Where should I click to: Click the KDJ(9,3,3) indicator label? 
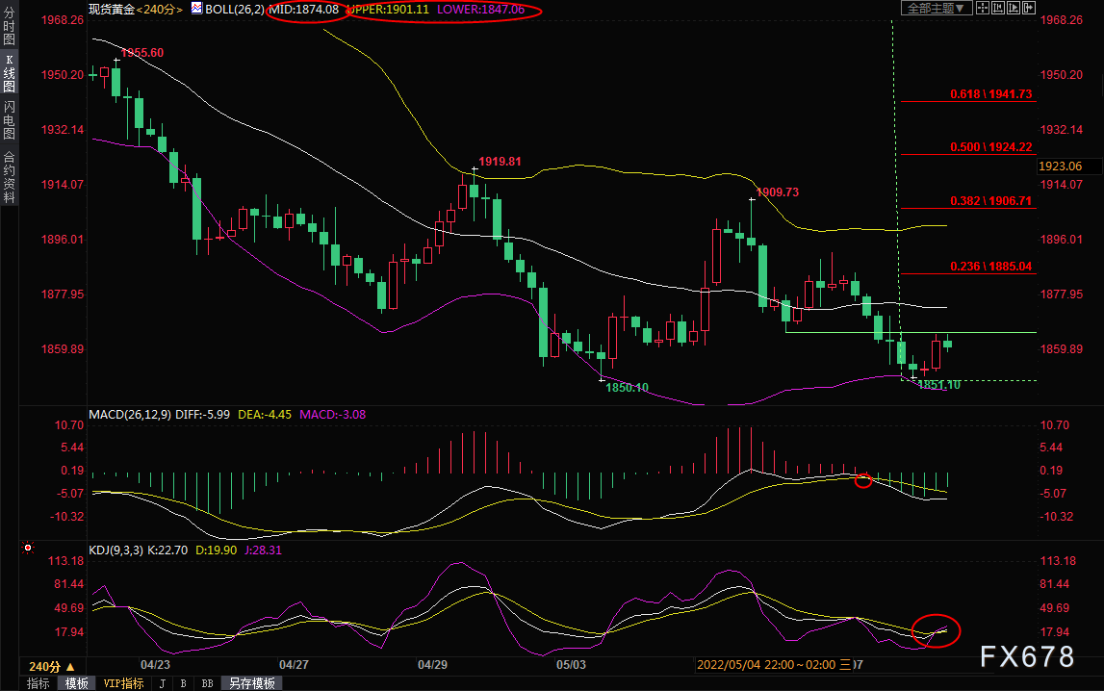click(116, 550)
